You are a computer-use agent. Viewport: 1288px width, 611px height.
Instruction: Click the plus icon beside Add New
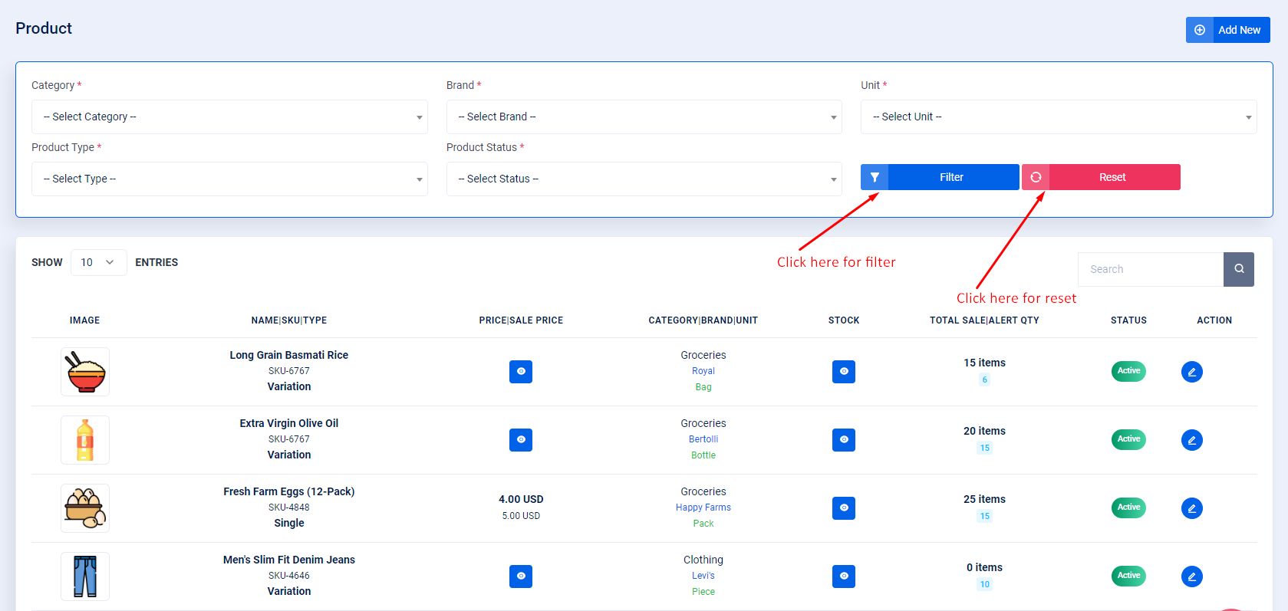(1200, 30)
